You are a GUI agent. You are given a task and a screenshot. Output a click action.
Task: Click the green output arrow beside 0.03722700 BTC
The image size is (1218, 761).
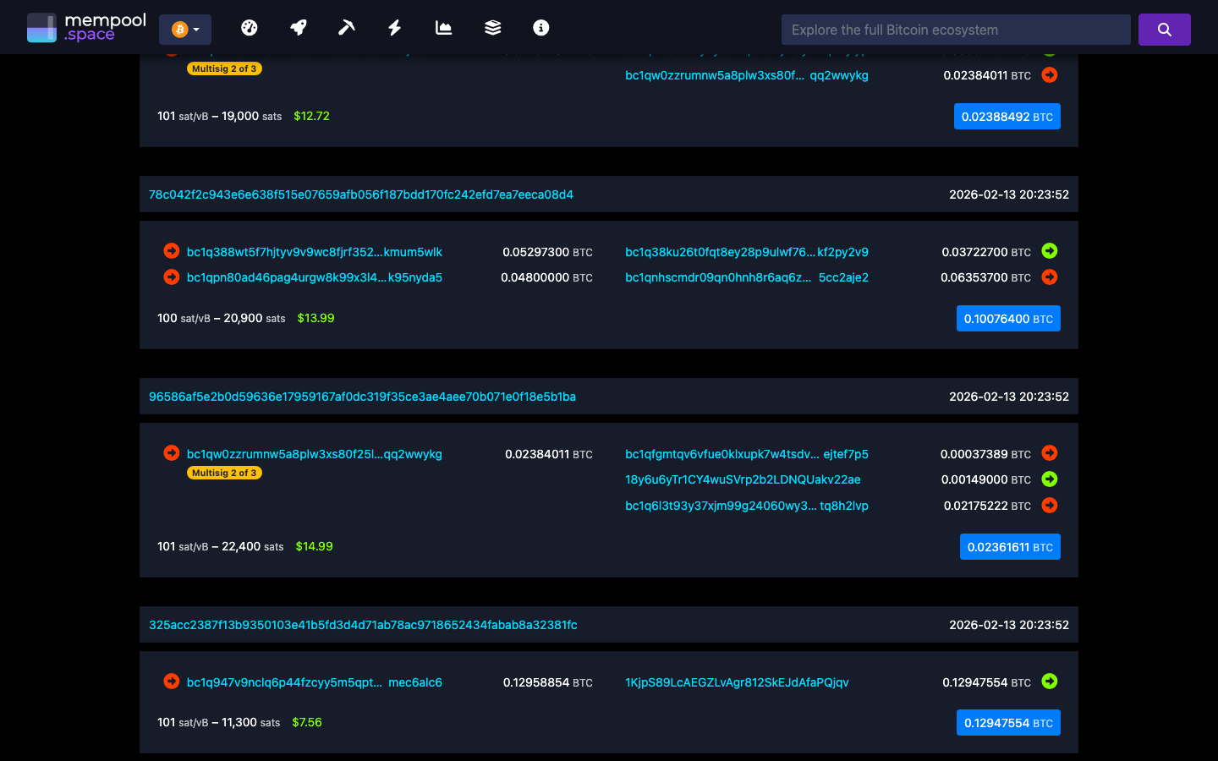pos(1049,251)
